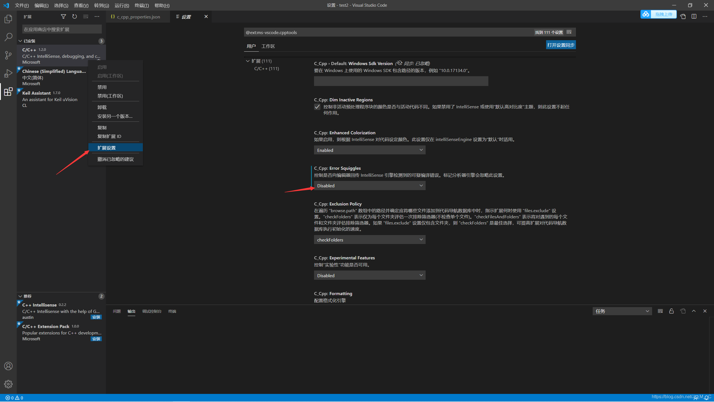
Task: Toggle output scroll lock icon
Action: [x=671, y=311]
